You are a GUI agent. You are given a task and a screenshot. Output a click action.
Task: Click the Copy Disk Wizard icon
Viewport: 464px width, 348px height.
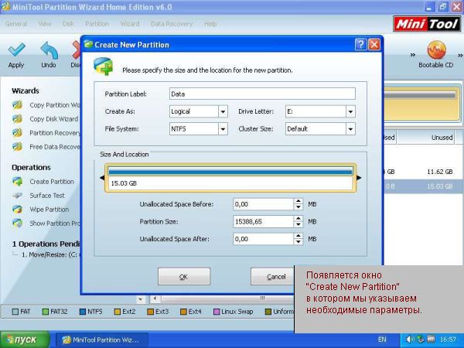[x=17, y=119]
